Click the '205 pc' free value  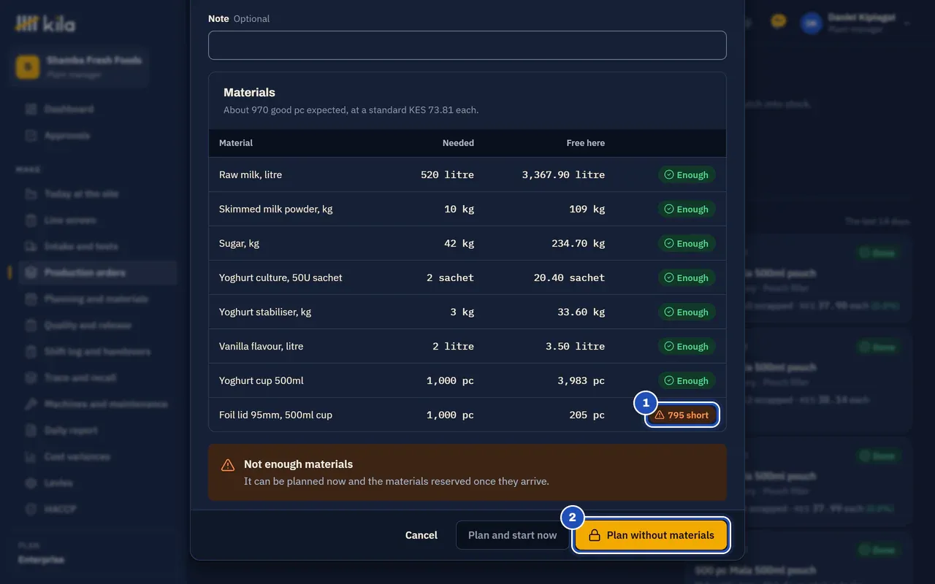[587, 415]
